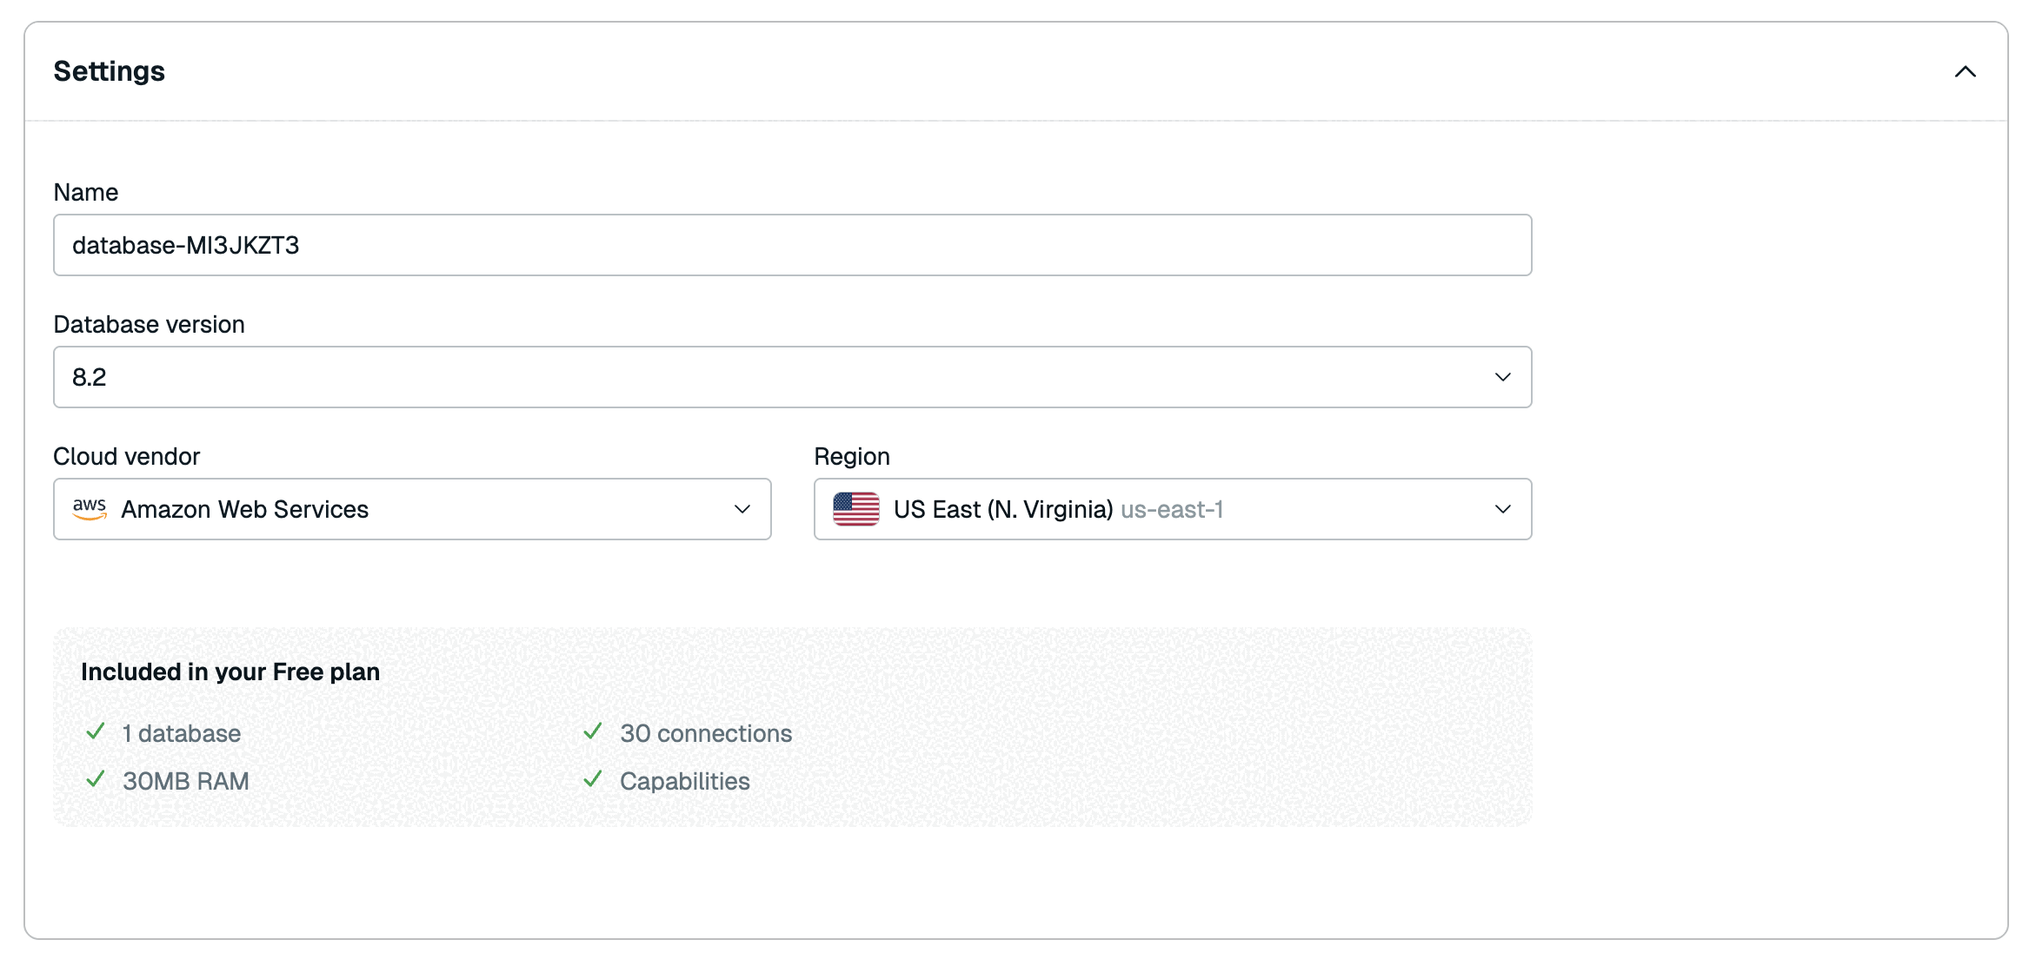Expand the Cloud vendor dropdown arrow
Viewport: 2036px width, 966px height.
tap(742, 509)
